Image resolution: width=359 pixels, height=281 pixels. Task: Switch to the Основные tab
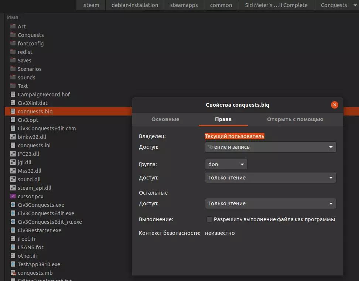pyautogui.click(x=165, y=119)
